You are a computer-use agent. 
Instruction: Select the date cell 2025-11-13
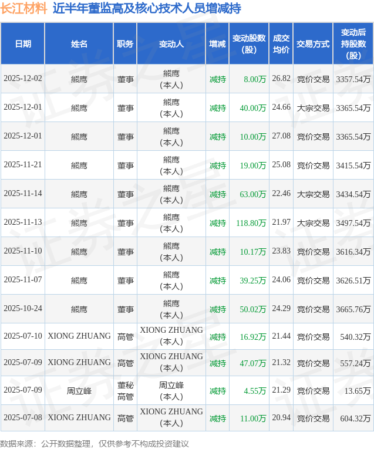[23, 222]
